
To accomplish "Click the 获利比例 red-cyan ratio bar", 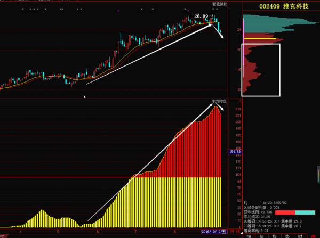I will coord(295,213).
